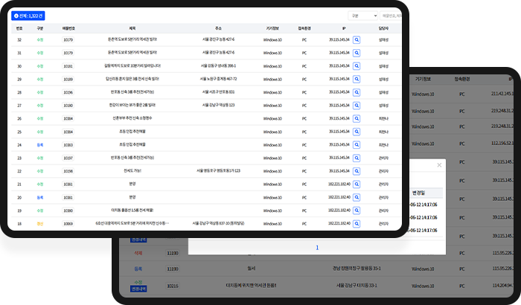Click listing number 11190 in the 등록 row
This screenshot has height=305, width=521.
[x=173, y=269]
